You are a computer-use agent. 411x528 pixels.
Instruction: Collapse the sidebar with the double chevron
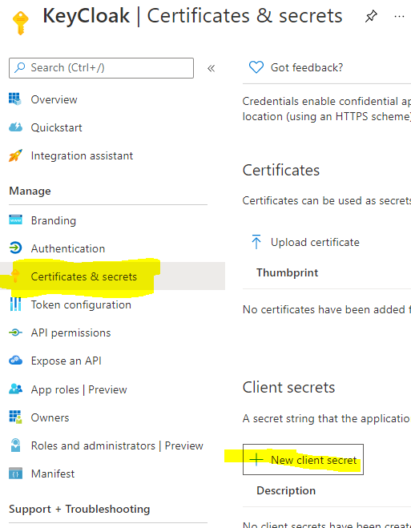coord(211,68)
